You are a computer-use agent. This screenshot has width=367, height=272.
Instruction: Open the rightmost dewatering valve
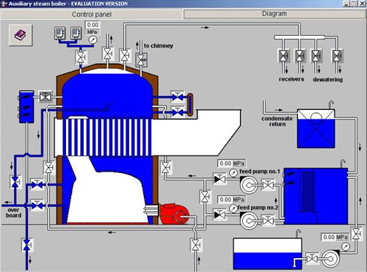tap(337, 56)
